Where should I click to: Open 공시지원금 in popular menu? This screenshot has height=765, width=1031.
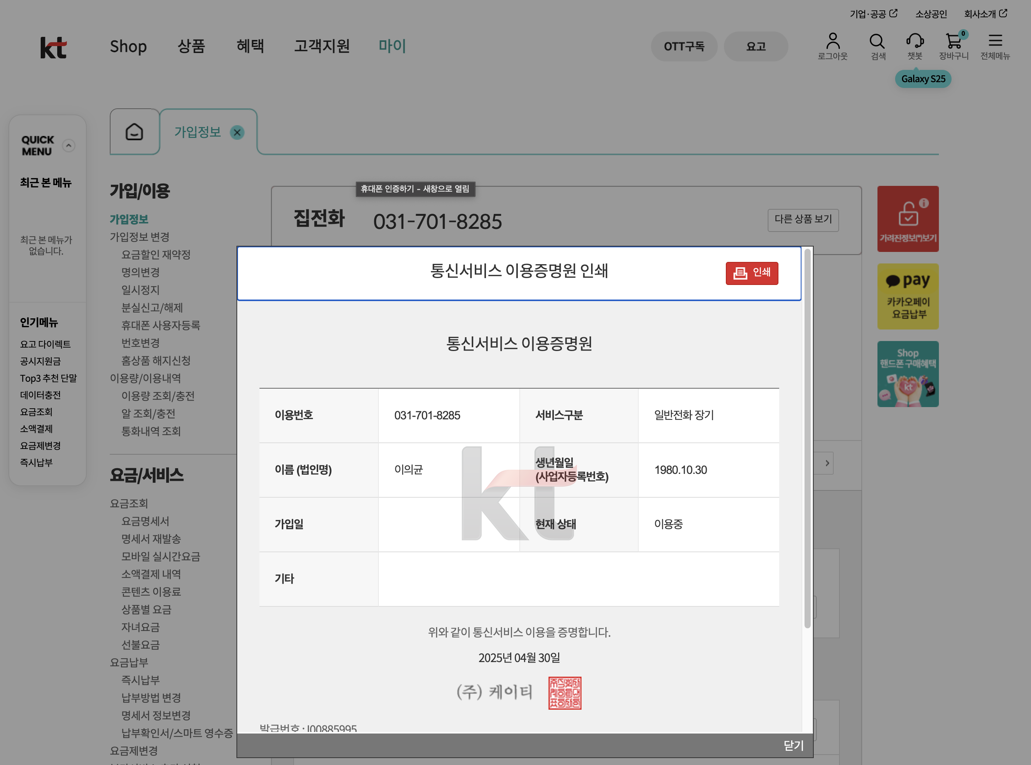pos(40,361)
